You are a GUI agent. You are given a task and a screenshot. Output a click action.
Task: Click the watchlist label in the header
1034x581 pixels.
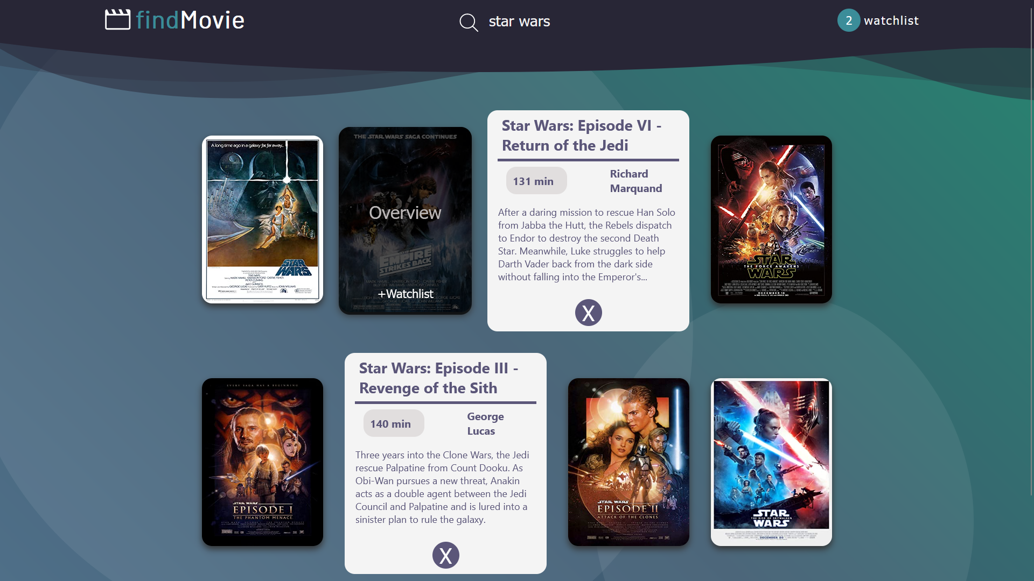click(x=892, y=21)
